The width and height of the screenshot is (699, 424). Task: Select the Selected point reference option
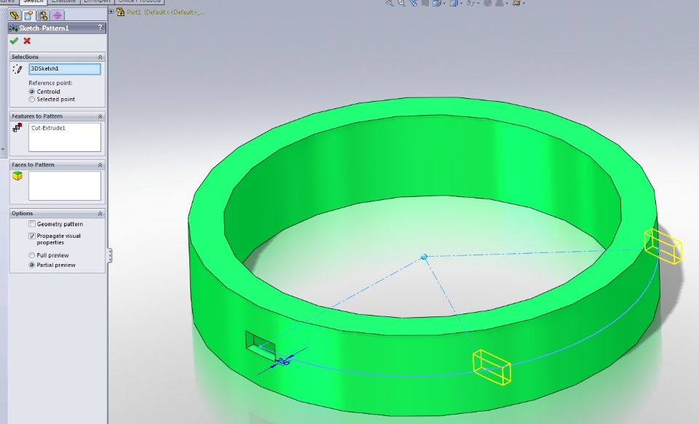[x=31, y=100]
